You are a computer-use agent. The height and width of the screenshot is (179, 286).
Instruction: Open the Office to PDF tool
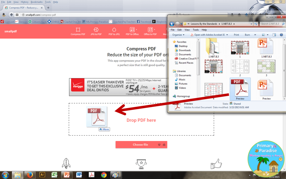point(150,31)
